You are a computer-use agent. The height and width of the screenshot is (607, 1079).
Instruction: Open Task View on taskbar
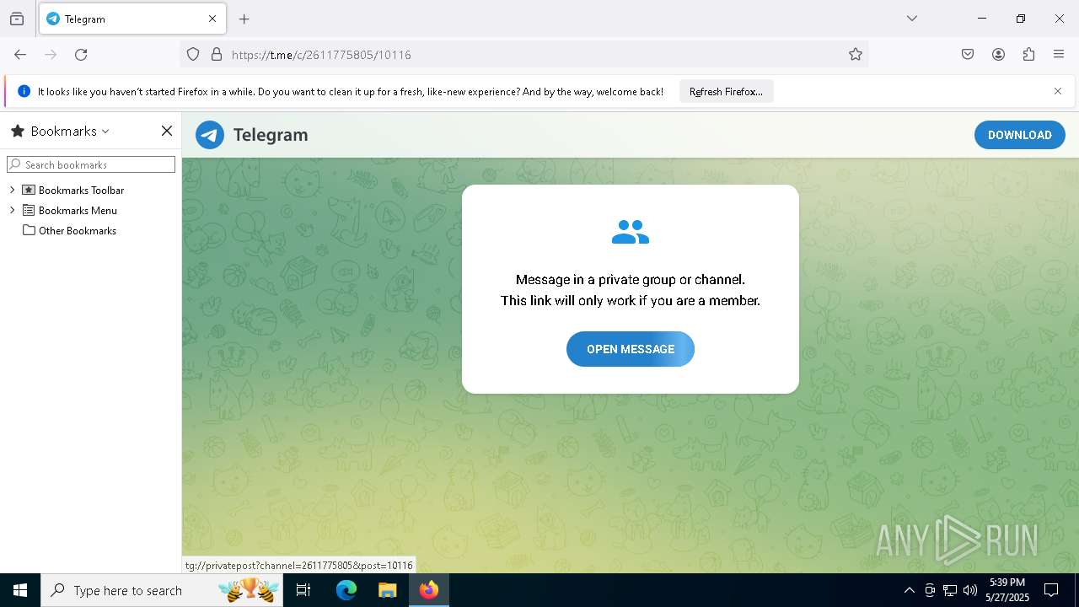pyautogui.click(x=303, y=590)
